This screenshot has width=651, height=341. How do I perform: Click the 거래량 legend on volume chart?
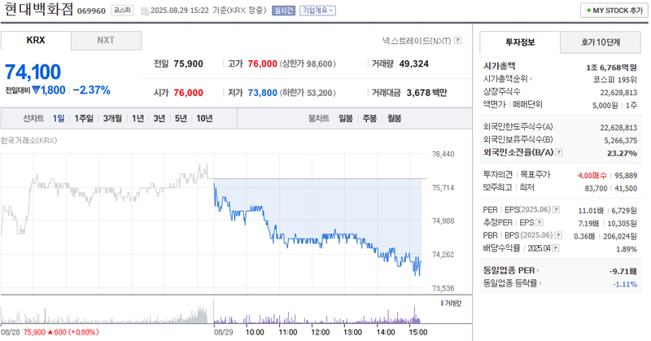click(x=451, y=304)
